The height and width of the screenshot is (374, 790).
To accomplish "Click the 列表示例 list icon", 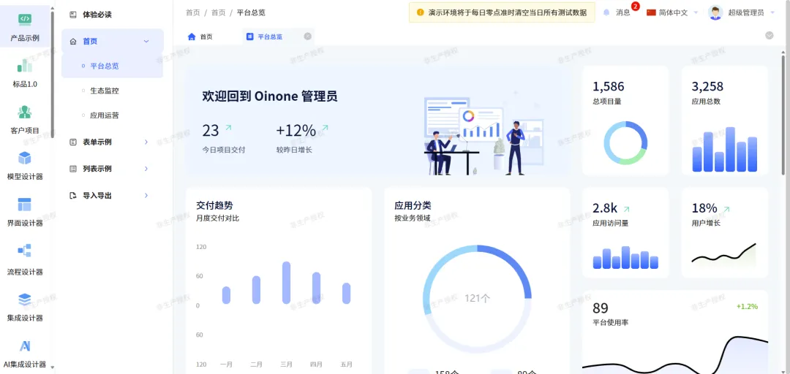I will tap(73, 169).
